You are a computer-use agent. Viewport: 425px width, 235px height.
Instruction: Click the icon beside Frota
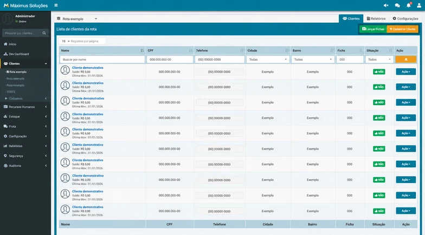click(5, 126)
